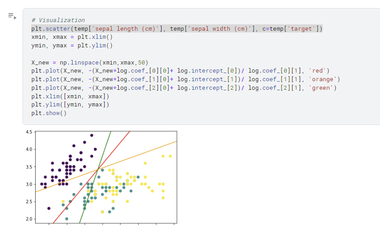Click the 'sepal width (cm)' string in code
Image resolution: width=380 pixels, height=226 pixels.
point(220,28)
